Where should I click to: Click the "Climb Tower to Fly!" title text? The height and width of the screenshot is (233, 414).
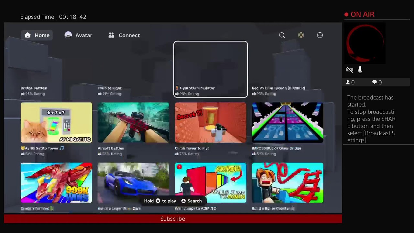(192, 148)
